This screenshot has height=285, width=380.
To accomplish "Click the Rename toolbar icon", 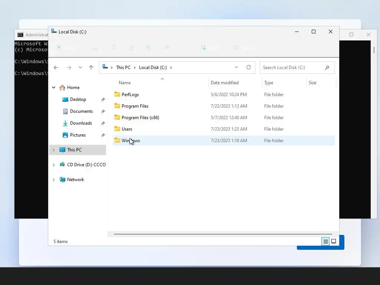I will [148, 47].
